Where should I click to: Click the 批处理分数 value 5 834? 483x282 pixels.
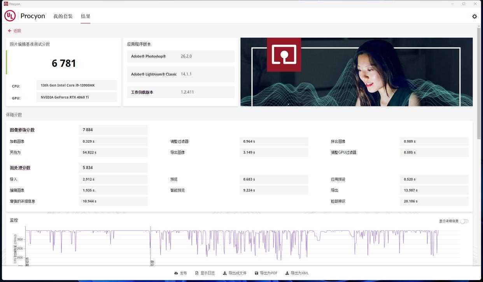113,168
